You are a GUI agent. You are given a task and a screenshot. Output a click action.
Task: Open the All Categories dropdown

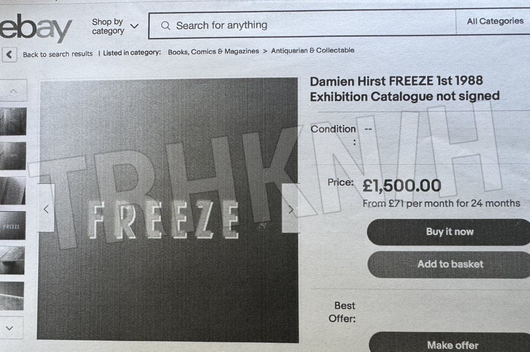pos(495,21)
